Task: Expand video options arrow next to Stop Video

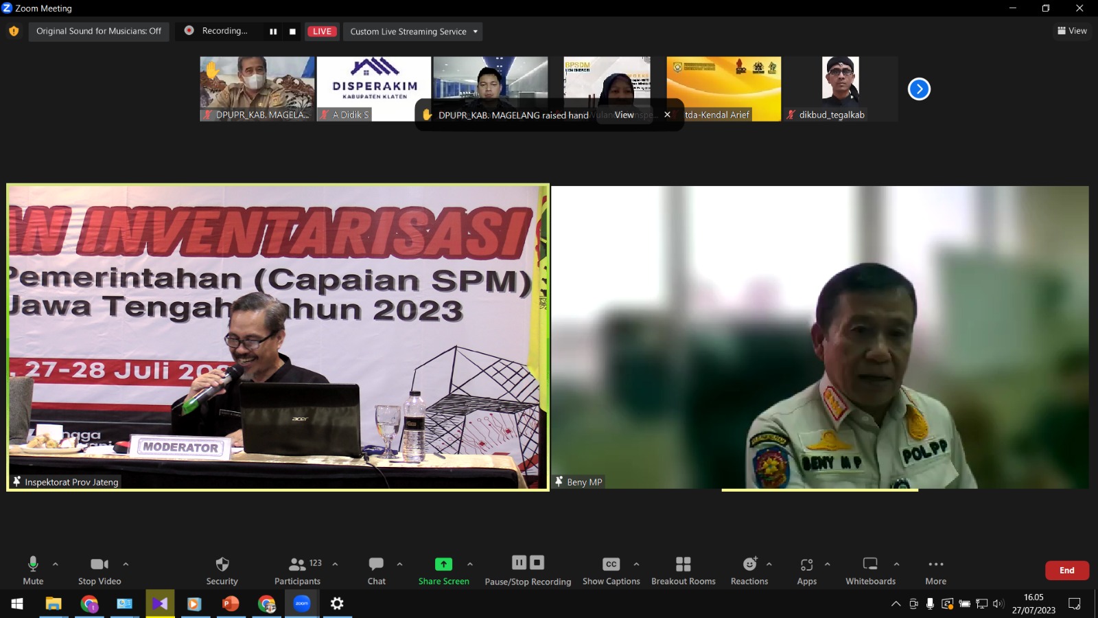Action: (126, 564)
